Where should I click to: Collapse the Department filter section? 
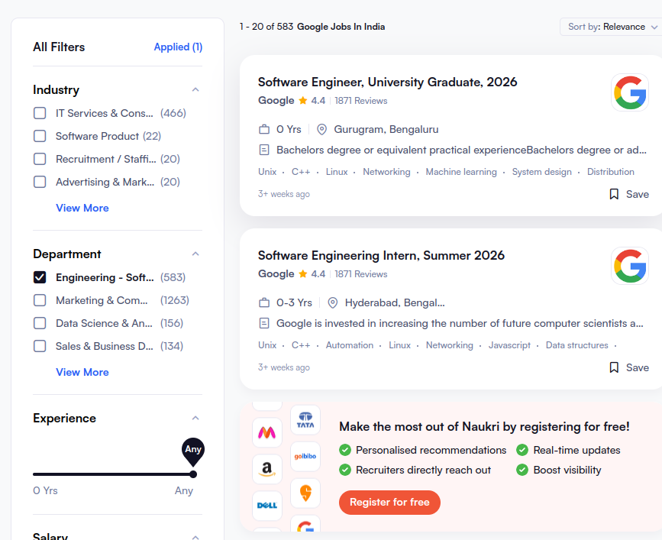(x=195, y=254)
